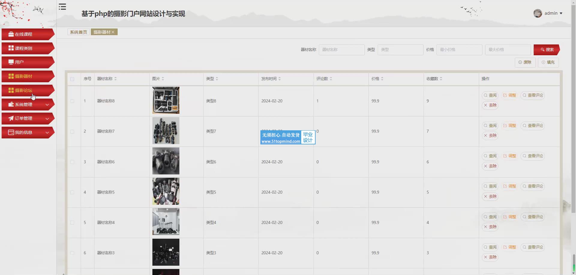Click the 填充 button
Screen dimensions: 576x275
[x=548, y=62]
